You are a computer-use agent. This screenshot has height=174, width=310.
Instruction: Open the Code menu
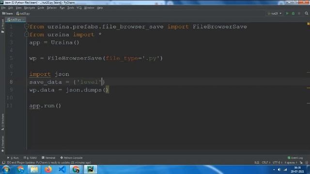pyautogui.click(x=41, y=8)
